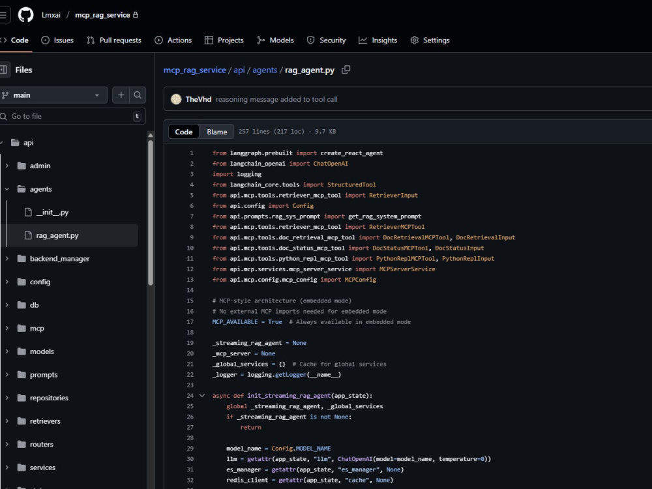This screenshot has width=652, height=489.
Task: Collapse the init_streaming_rag_agent function at line 24
Action: (202, 396)
